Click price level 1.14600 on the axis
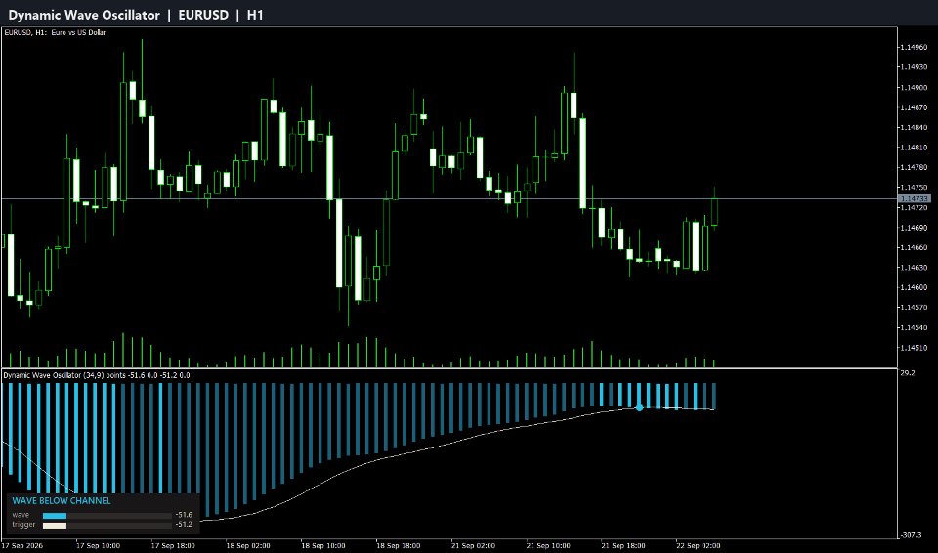Viewport: 938px width, 553px height. [x=914, y=287]
